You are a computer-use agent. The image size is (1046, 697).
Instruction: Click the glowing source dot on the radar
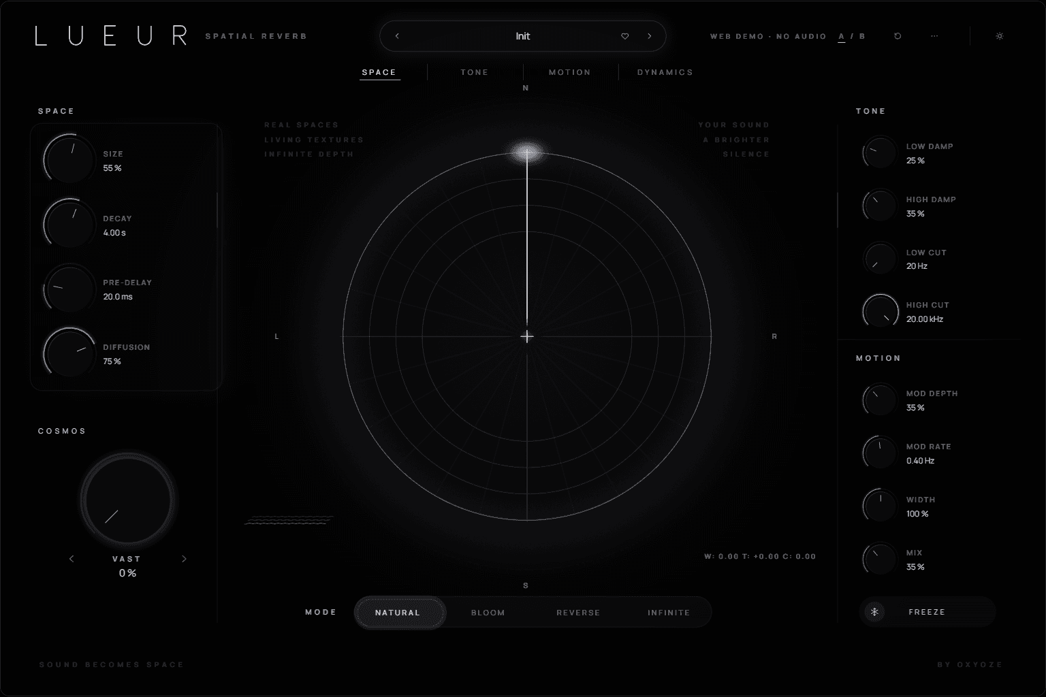tap(527, 152)
